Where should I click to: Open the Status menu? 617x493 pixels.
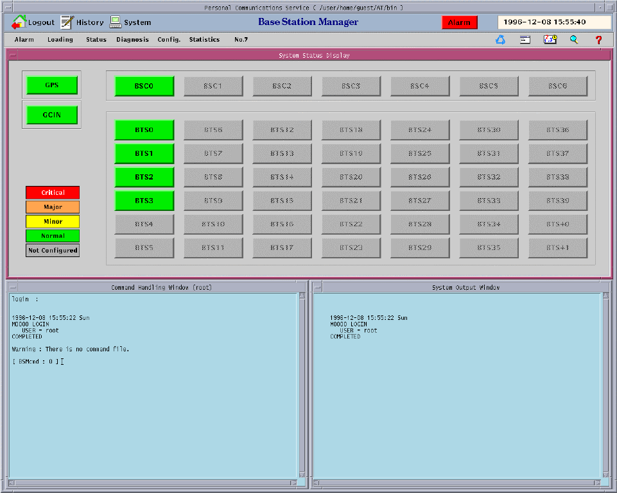pyautogui.click(x=96, y=39)
